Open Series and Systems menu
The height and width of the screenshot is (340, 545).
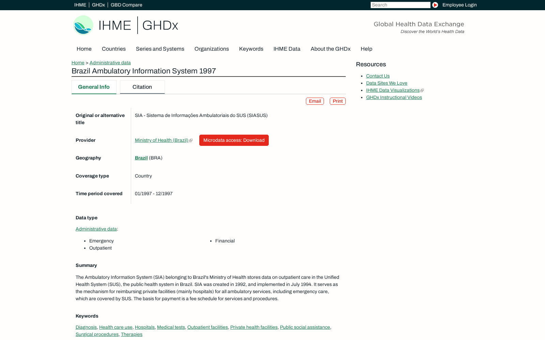(x=160, y=49)
